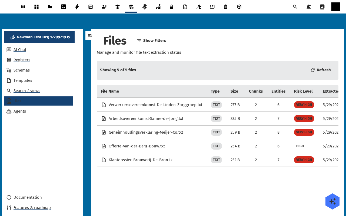Image resolution: width=346 pixels, height=216 pixels.
Task: Open the 3D cube icon in the top bar
Action: click(x=239, y=7)
